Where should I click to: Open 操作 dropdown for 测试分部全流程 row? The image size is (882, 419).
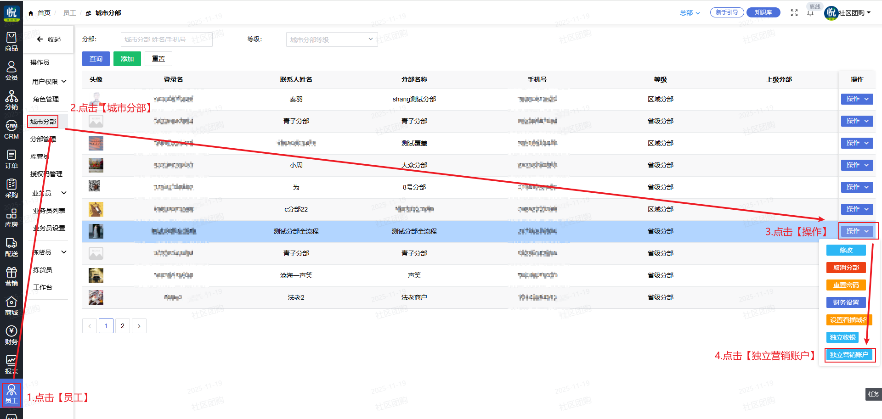[857, 231]
